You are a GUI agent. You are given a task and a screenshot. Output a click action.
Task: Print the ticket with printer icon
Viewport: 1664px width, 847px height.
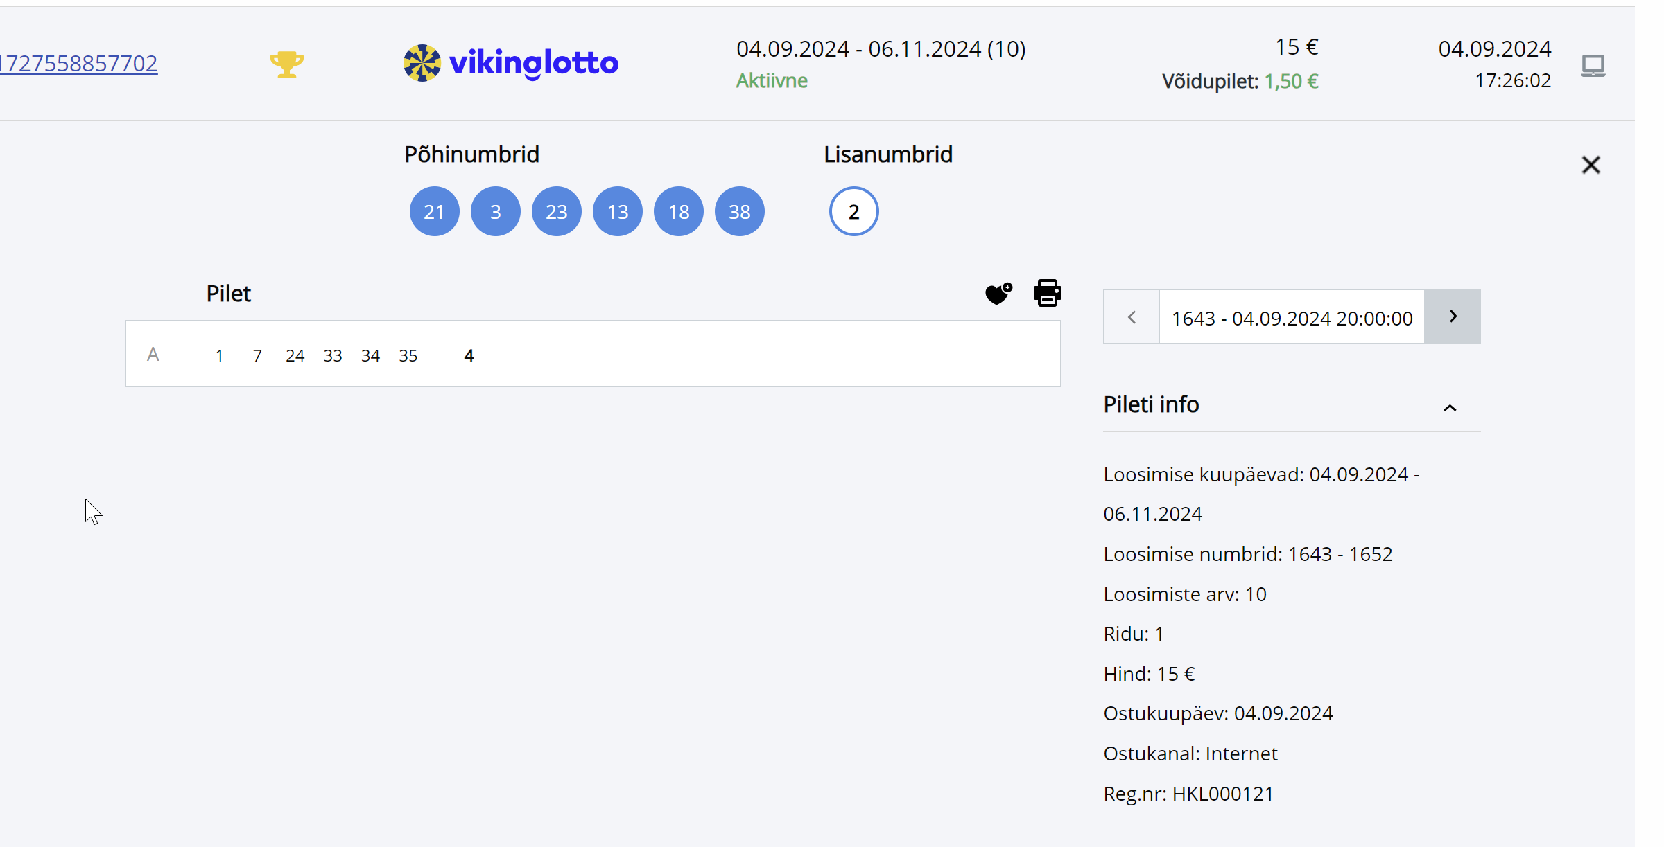pos(1047,293)
